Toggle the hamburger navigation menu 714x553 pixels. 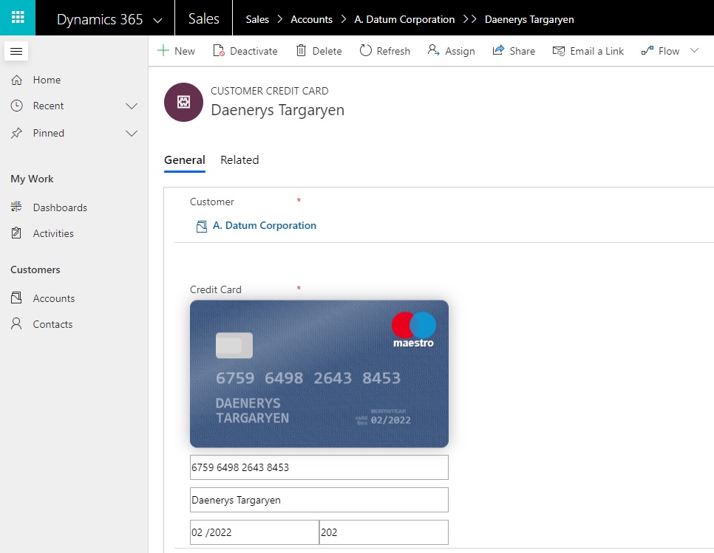(x=16, y=51)
